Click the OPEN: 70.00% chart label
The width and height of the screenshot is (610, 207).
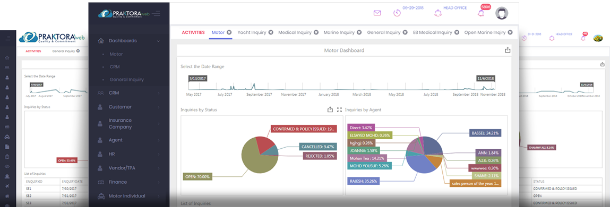[x=197, y=177]
